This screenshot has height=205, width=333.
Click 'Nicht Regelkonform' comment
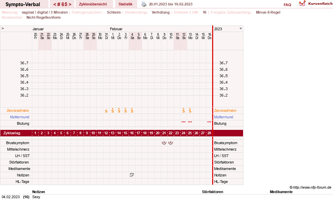coord(43,17)
